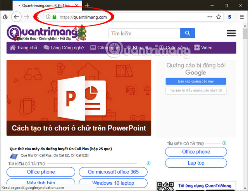Click the Lap top sponsored link
248x191 pixels.
[x=196, y=163]
